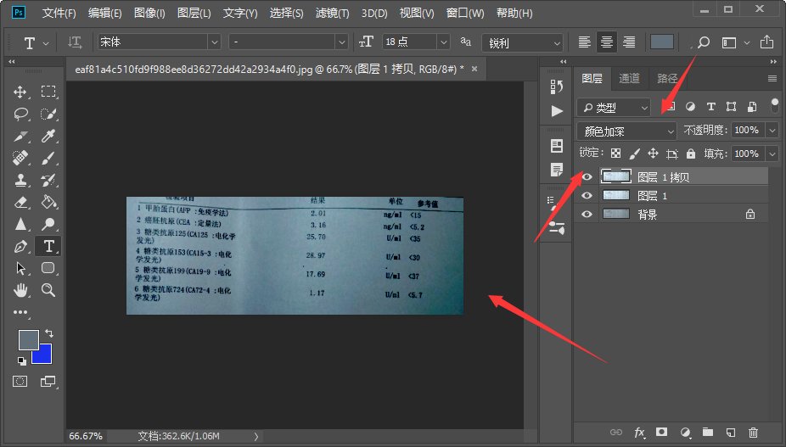Switch to the 通道 tab

coord(629,78)
